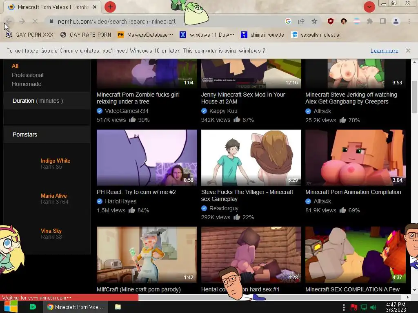Click the horizontal scrollbar right arrow
The width and height of the screenshot is (418, 313).
(408, 297)
